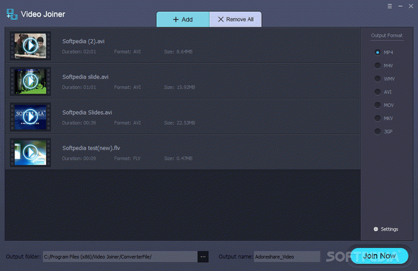Select WMV output format
The height and width of the screenshot is (271, 418).
pos(378,79)
